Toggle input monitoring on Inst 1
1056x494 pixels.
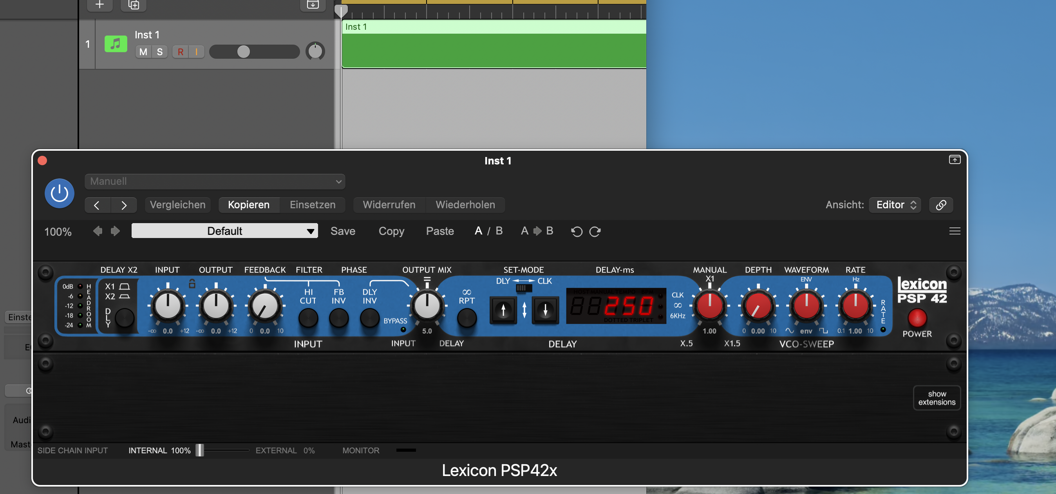196,52
